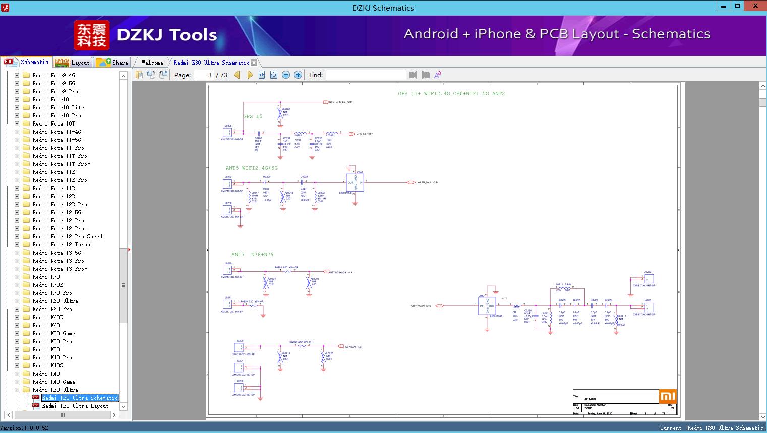Open Redmi K30 Ultra Layout file
This screenshot has height=433, width=767.
[x=75, y=406]
